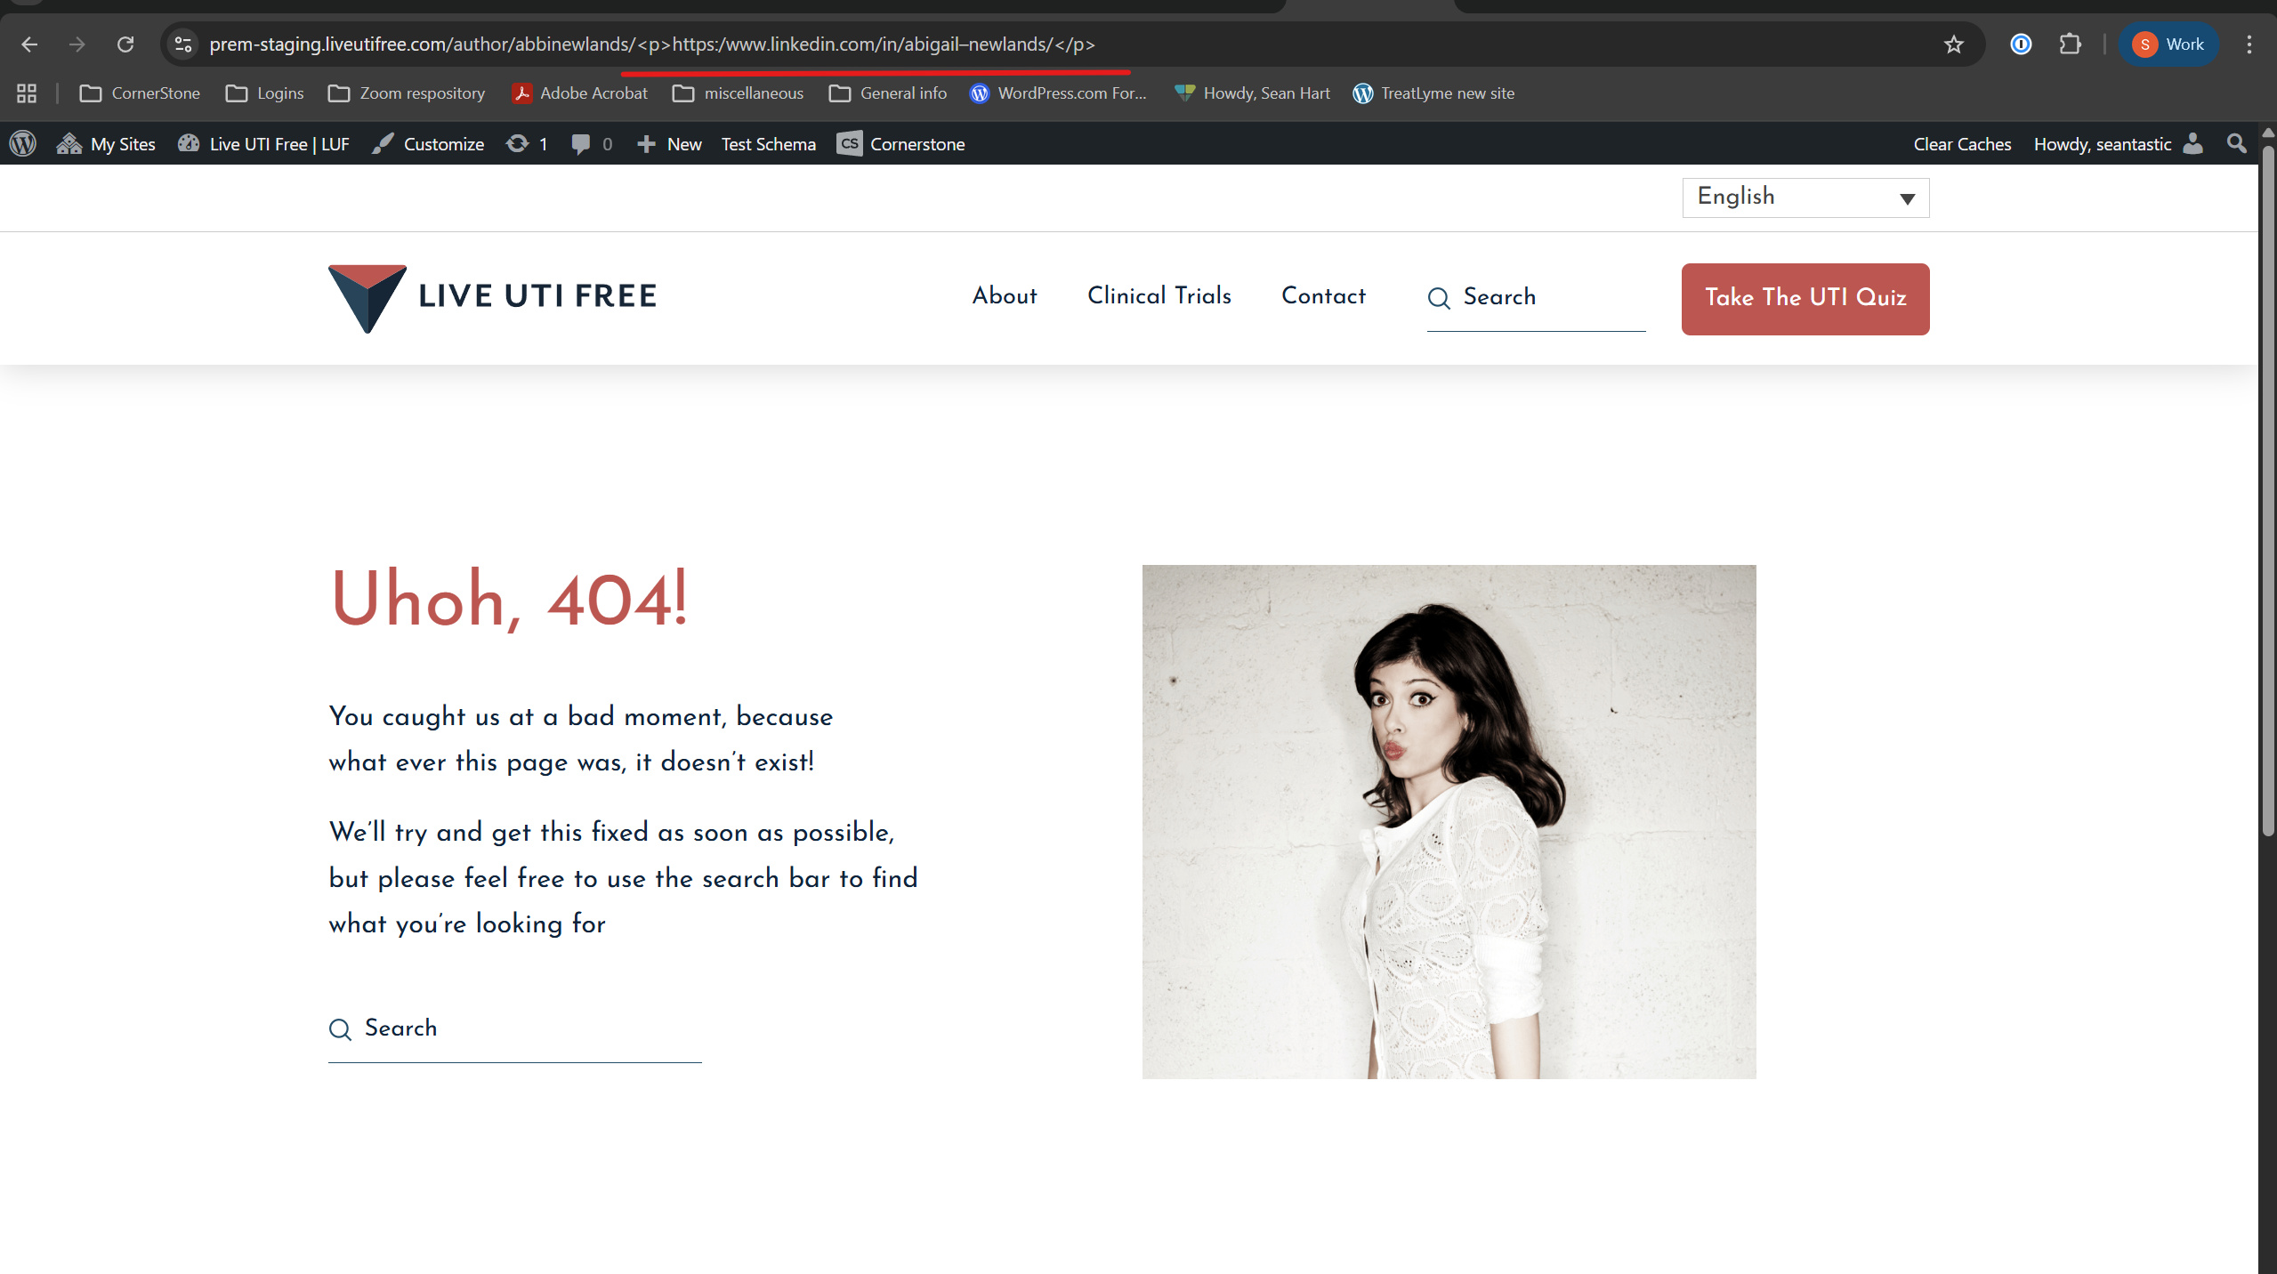Open the My Sites admin menu

tap(106, 143)
